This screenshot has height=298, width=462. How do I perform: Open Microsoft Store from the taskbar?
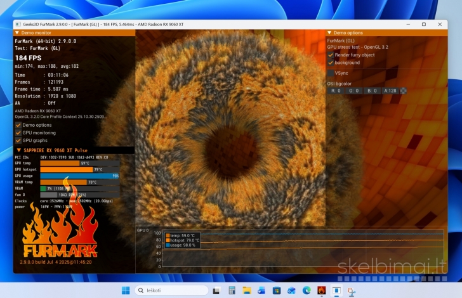click(277, 290)
